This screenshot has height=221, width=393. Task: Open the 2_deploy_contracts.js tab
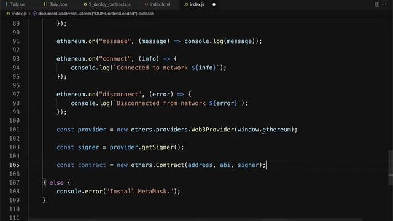click(x=109, y=4)
